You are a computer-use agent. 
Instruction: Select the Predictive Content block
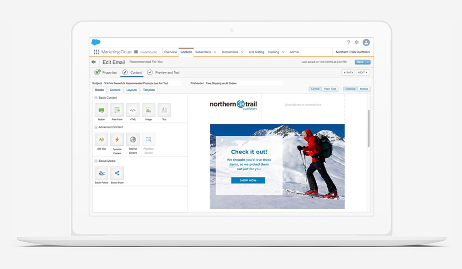[148, 139]
